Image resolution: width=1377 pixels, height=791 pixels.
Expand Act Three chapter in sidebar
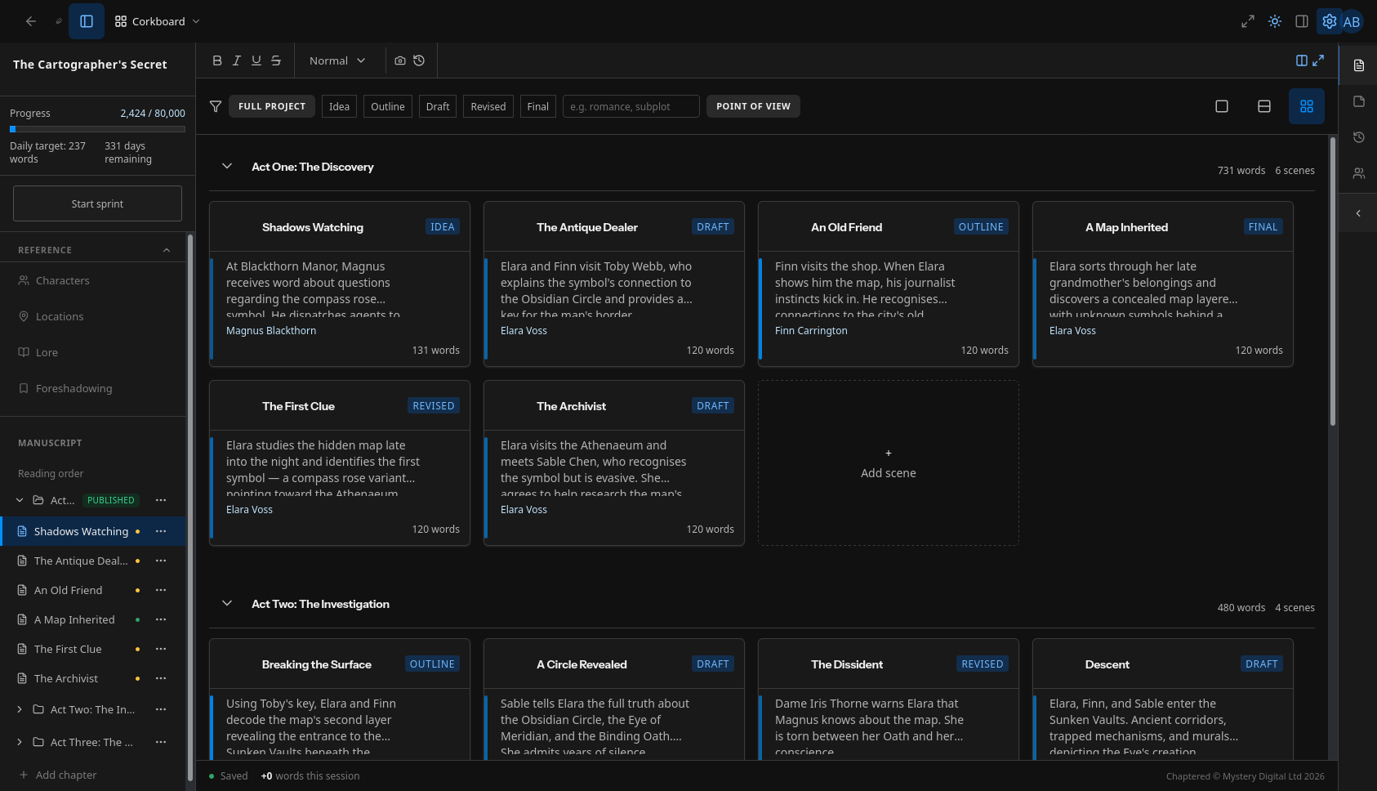[x=20, y=742]
